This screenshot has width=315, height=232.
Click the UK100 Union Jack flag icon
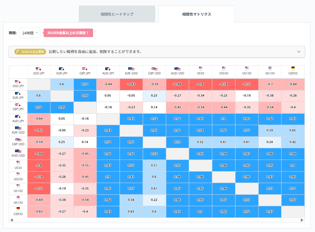pyautogui.click(x=269, y=69)
